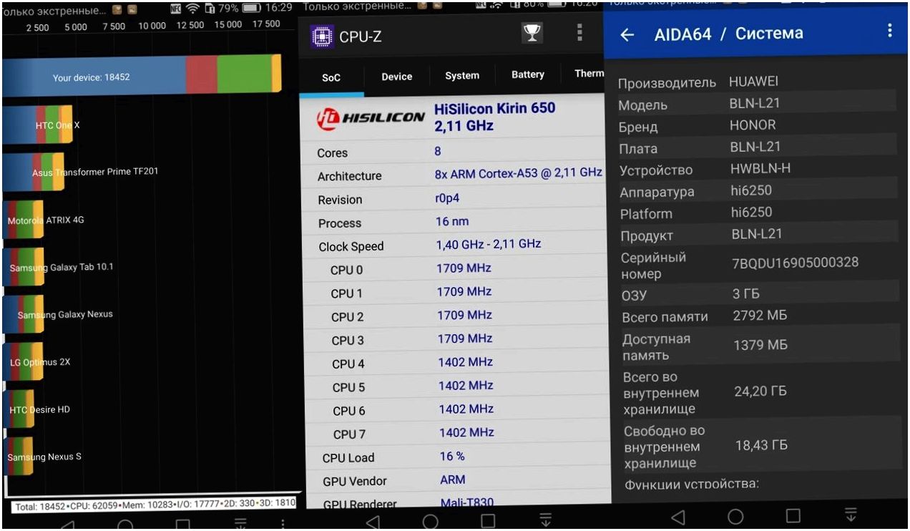Go back using the AIDA64 header arrow
The width and height of the screenshot is (910, 531).
(x=627, y=34)
